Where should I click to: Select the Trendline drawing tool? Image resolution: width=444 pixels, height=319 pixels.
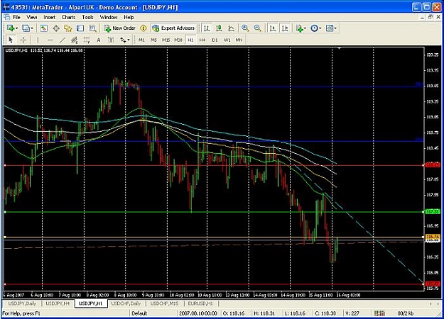pos(63,40)
